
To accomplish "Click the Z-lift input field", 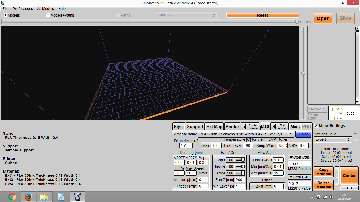I will pos(278,186).
